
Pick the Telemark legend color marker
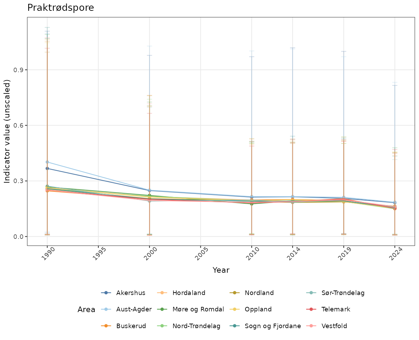pos(311,309)
